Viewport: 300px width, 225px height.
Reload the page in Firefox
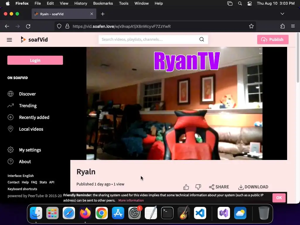click(28, 26)
